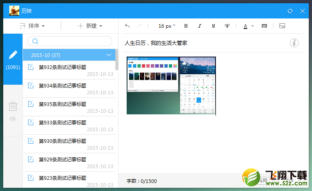The width and height of the screenshot is (312, 191).
Task: Toggle underline formatting
Action: (213, 26)
